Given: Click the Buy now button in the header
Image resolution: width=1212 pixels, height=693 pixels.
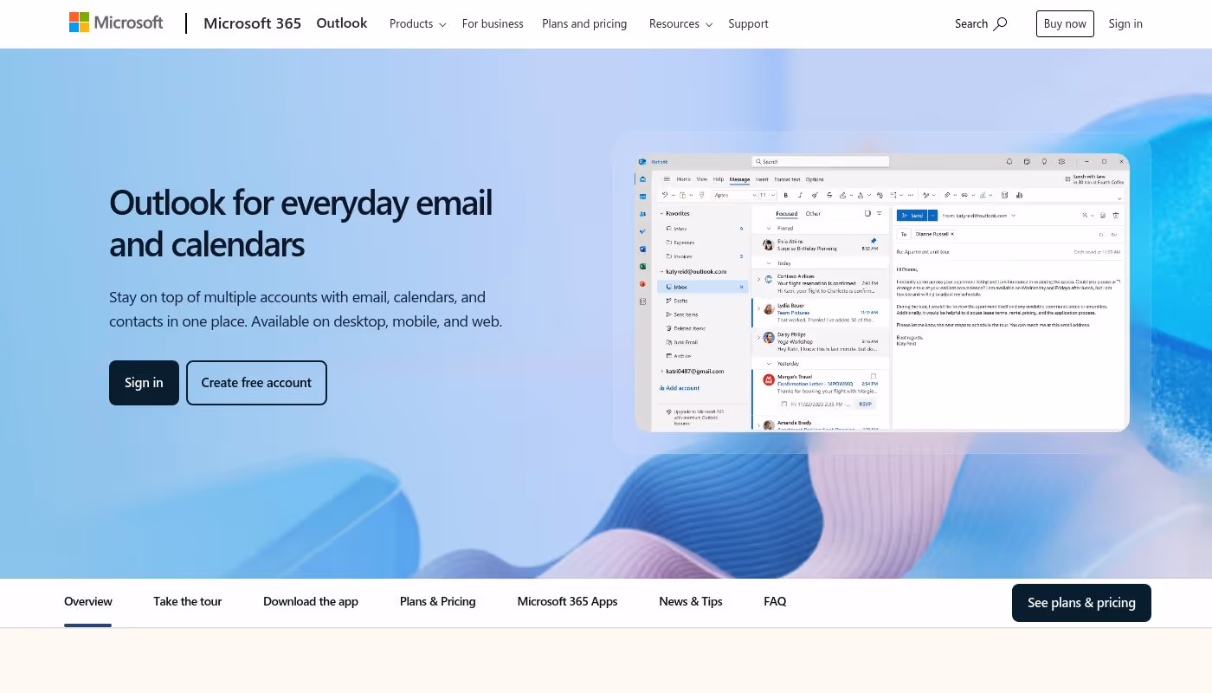Looking at the screenshot, I should click(1065, 23).
